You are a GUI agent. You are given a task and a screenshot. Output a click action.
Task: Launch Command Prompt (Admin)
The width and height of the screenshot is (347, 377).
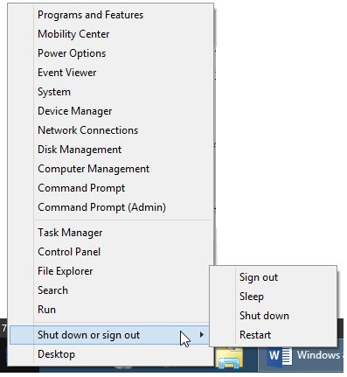click(x=101, y=207)
